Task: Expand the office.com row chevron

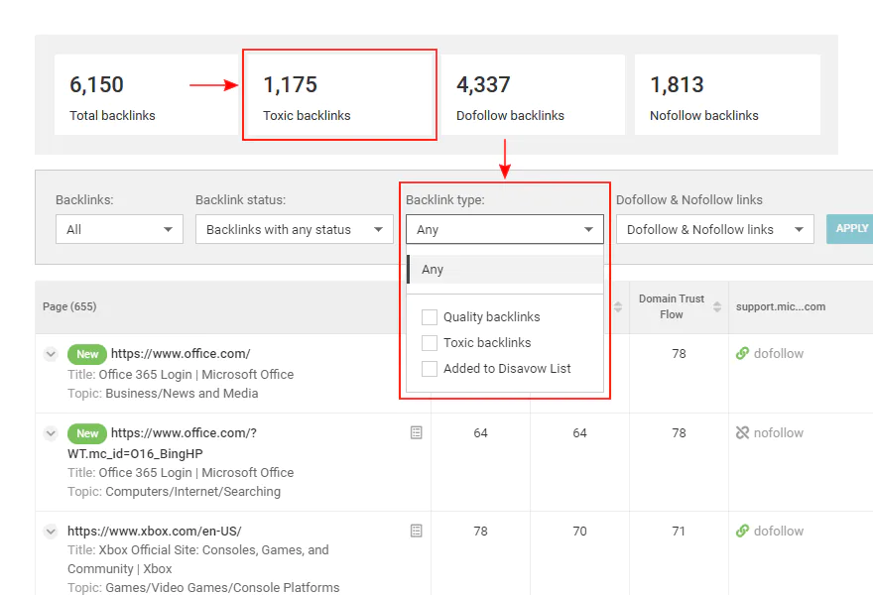Action: (x=51, y=354)
